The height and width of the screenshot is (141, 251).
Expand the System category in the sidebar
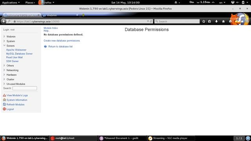click(4, 41)
